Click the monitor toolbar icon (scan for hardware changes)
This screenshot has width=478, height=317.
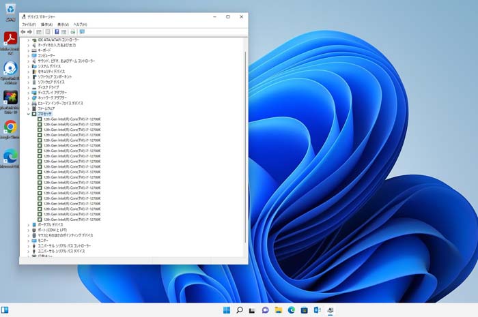(82, 32)
